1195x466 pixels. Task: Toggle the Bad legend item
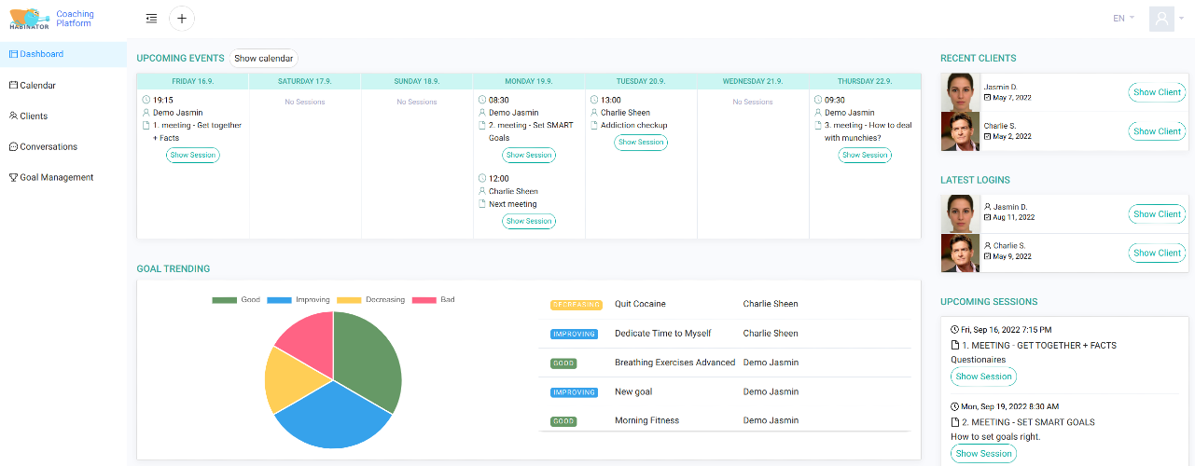434,300
